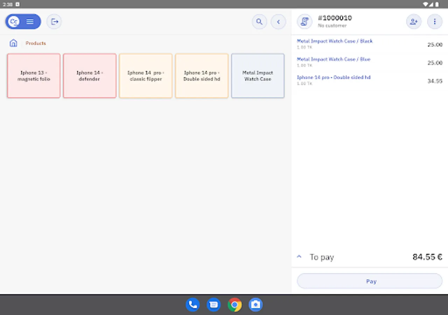Click the 34.55 price in the order
Viewport: 448px width, 315px height.
coord(435,81)
